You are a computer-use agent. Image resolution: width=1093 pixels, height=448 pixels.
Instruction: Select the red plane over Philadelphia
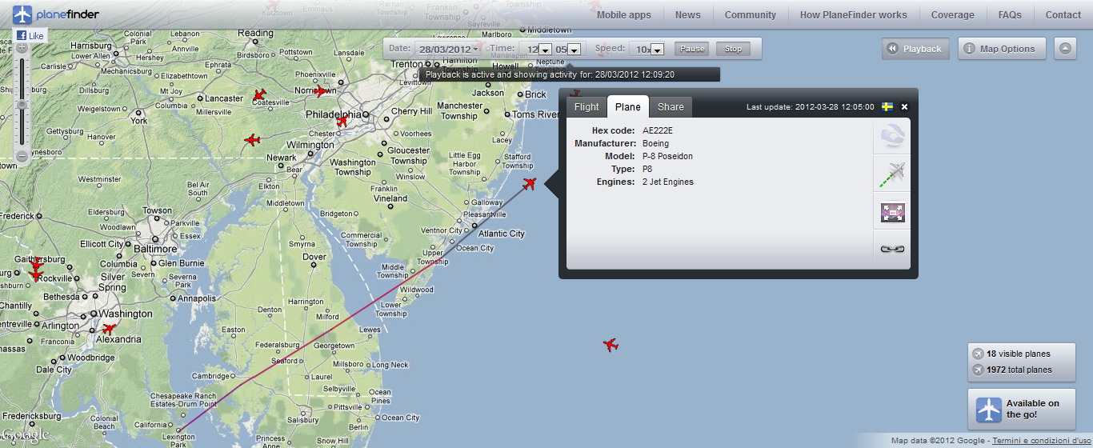pos(342,121)
